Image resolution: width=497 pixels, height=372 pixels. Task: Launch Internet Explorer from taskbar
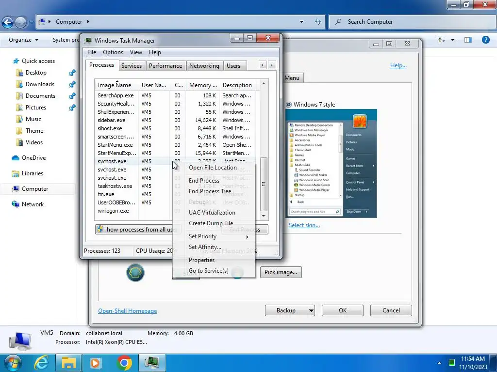(41, 363)
